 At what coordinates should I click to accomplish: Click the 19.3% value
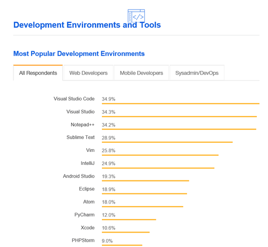pyautogui.click(x=108, y=176)
